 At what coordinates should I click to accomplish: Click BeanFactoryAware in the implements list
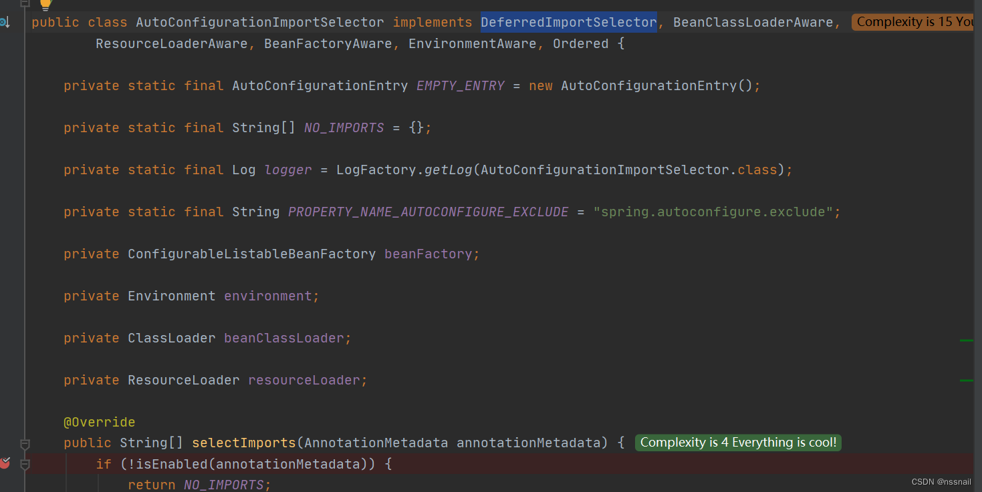[x=328, y=43]
